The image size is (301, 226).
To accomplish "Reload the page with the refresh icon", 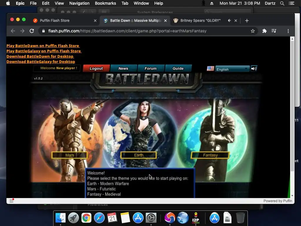I will [32, 31].
